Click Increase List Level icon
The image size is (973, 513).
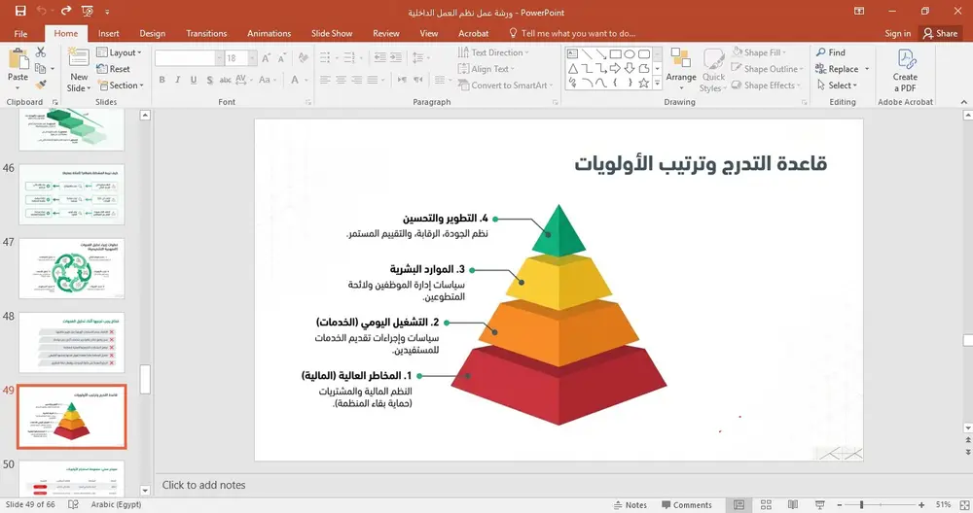coord(395,58)
